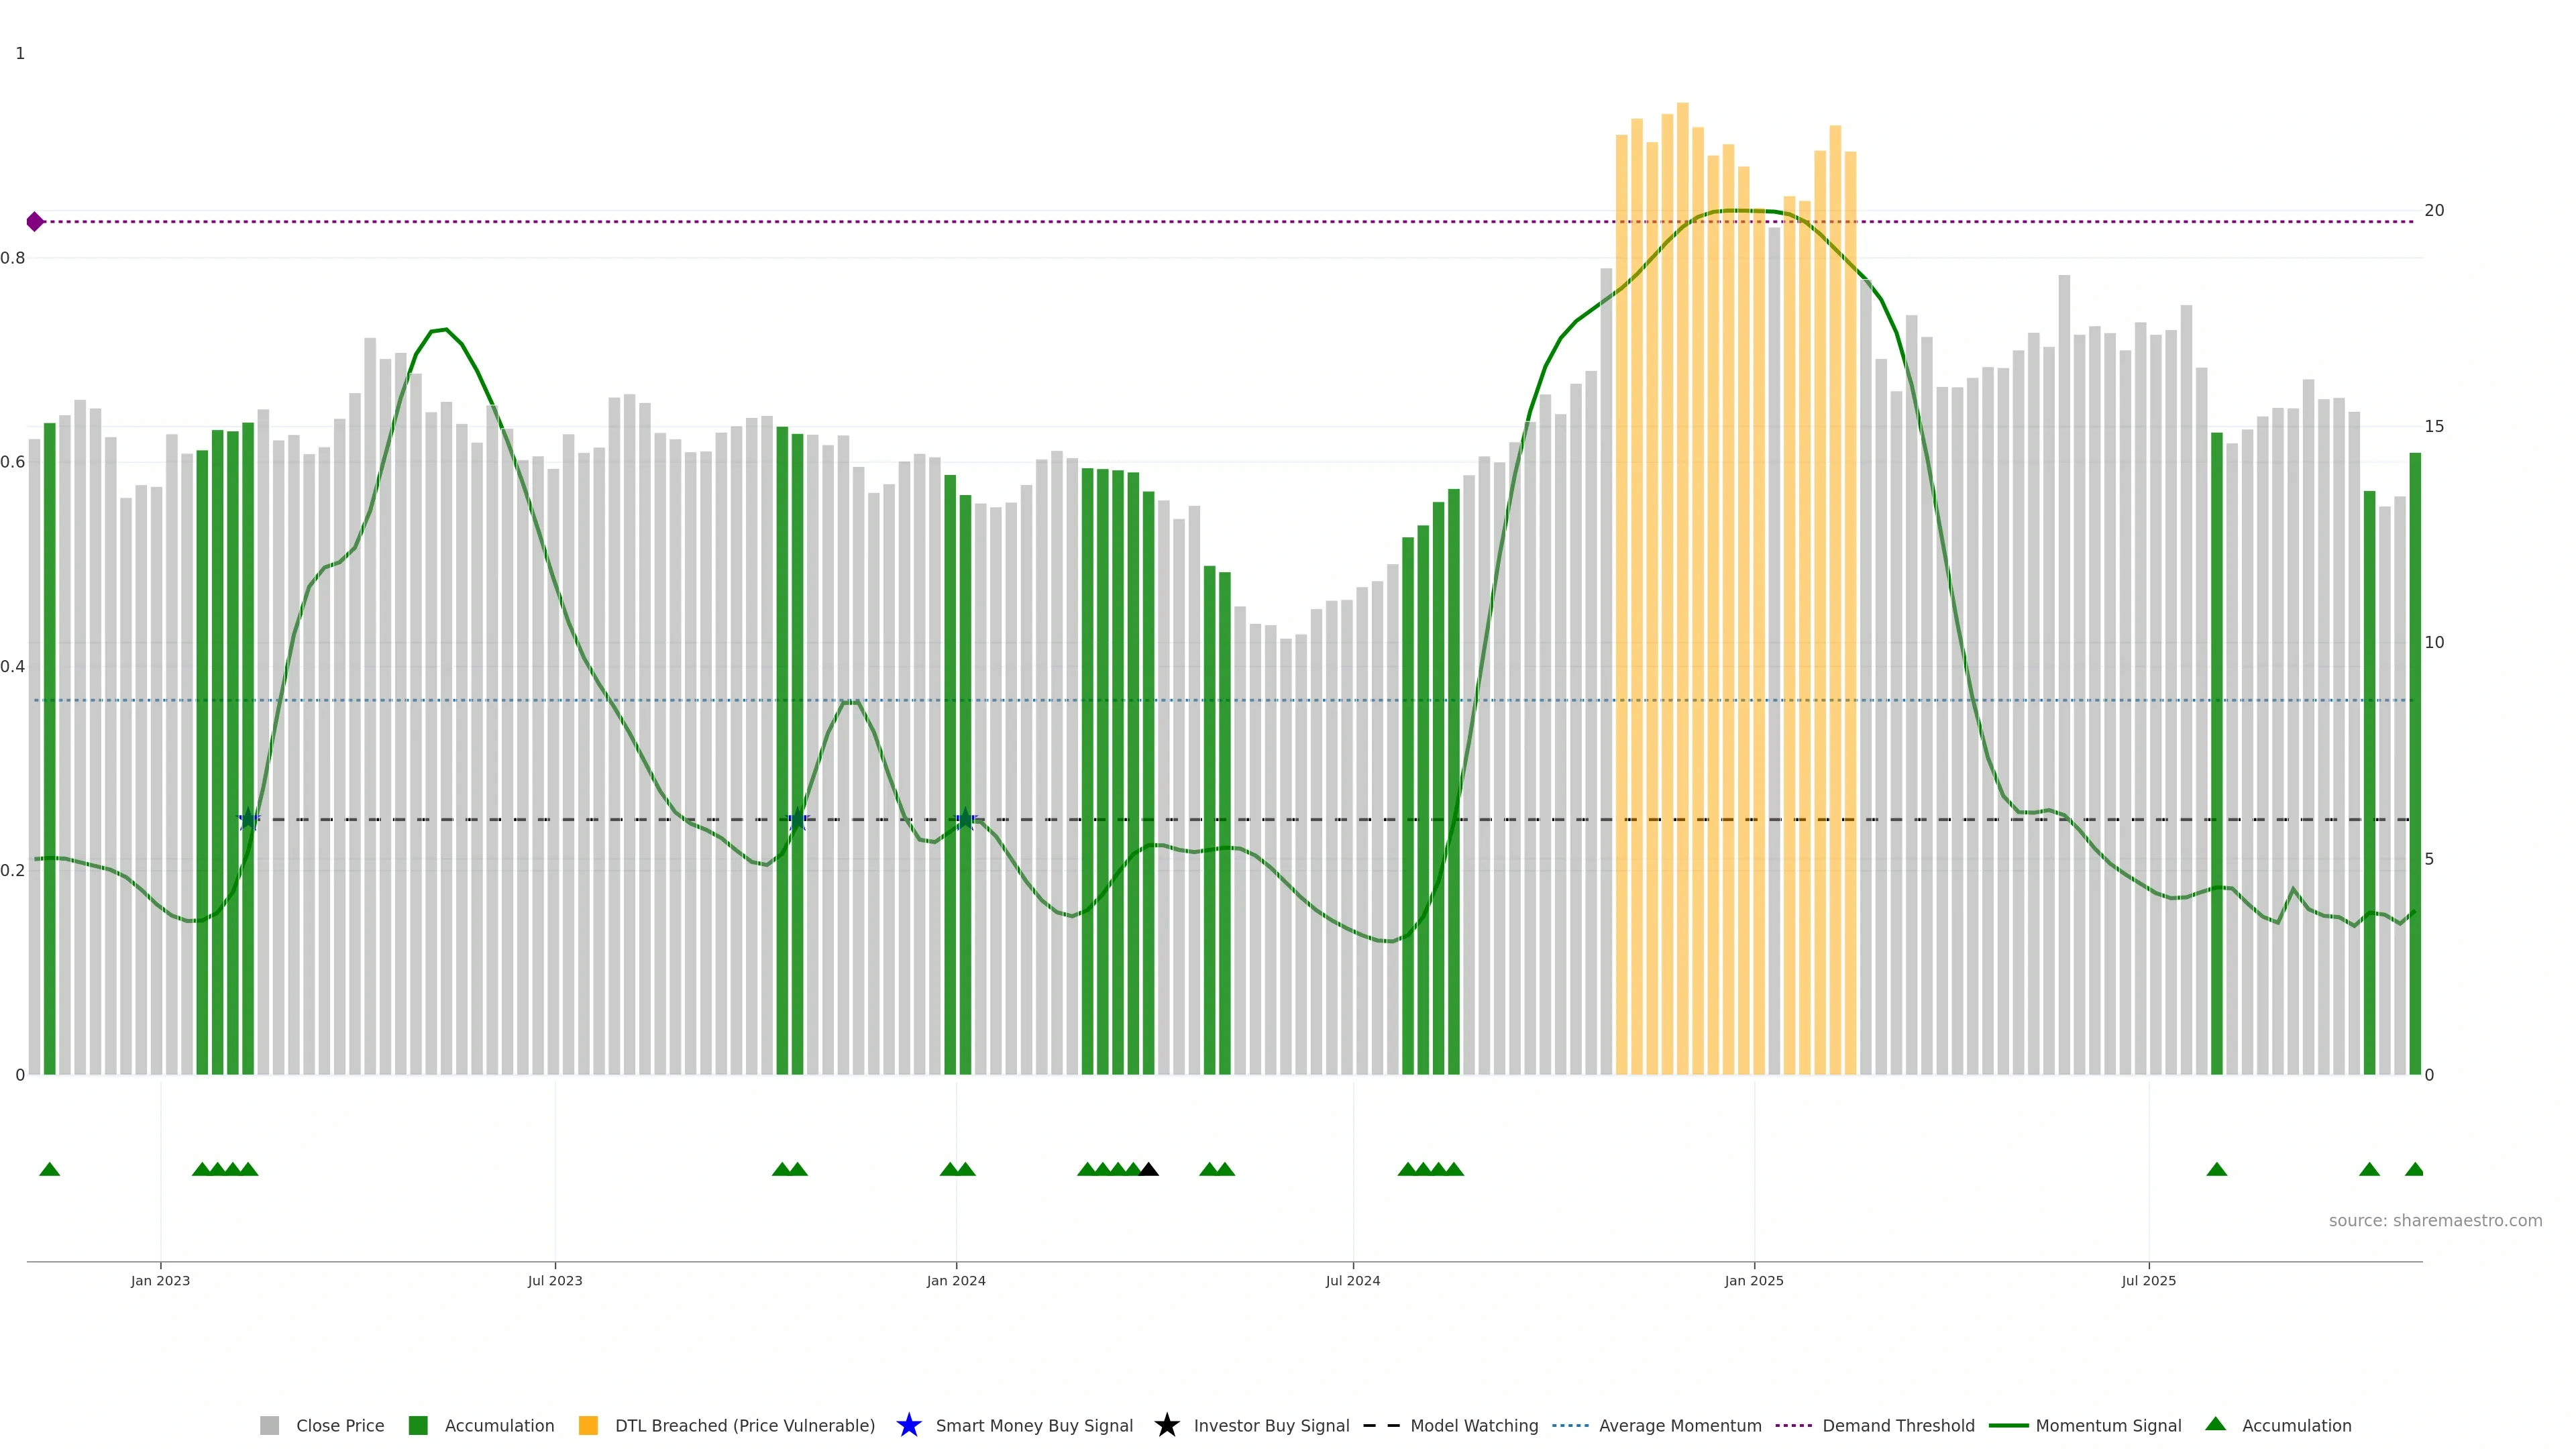Click the first blue Smart Money star
The image size is (2576, 1449).
click(x=248, y=820)
